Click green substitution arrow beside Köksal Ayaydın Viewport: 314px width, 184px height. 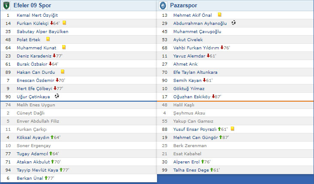pyautogui.click(x=52, y=137)
